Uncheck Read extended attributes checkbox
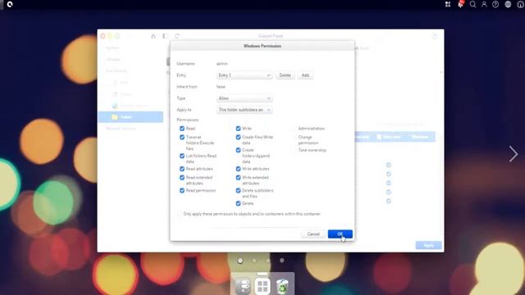 click(182, 178)
